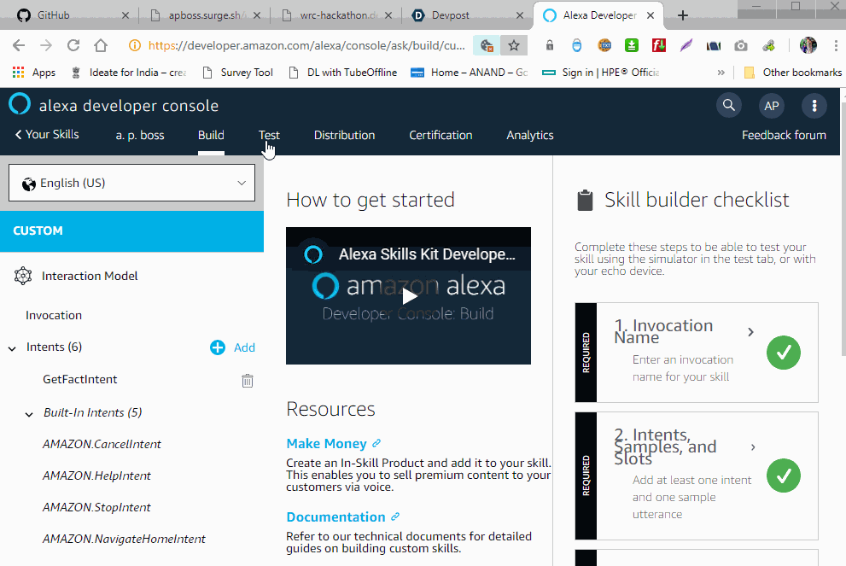
Task: Open the browser home page icon
Action: (x=101, y=45)
